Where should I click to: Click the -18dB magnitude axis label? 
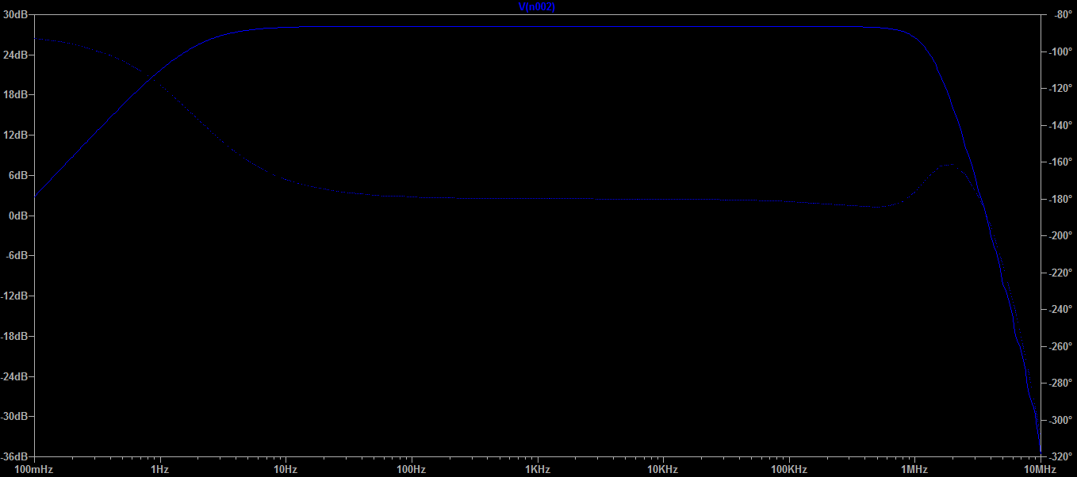tap(15, 336)
